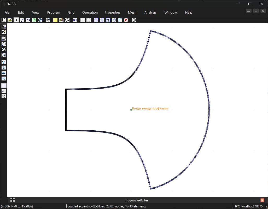Select the operate on groups tool
The width and height of the screenshot is (268, 209).
point(40,20)
